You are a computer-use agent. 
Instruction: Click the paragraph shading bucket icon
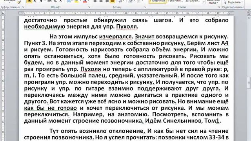click(x=131, y=1)
